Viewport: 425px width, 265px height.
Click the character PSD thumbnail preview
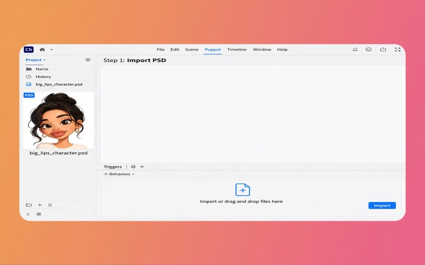point(58,120)
